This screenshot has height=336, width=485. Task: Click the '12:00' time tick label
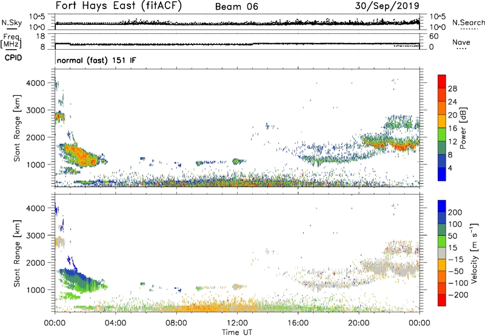point(237,323)
